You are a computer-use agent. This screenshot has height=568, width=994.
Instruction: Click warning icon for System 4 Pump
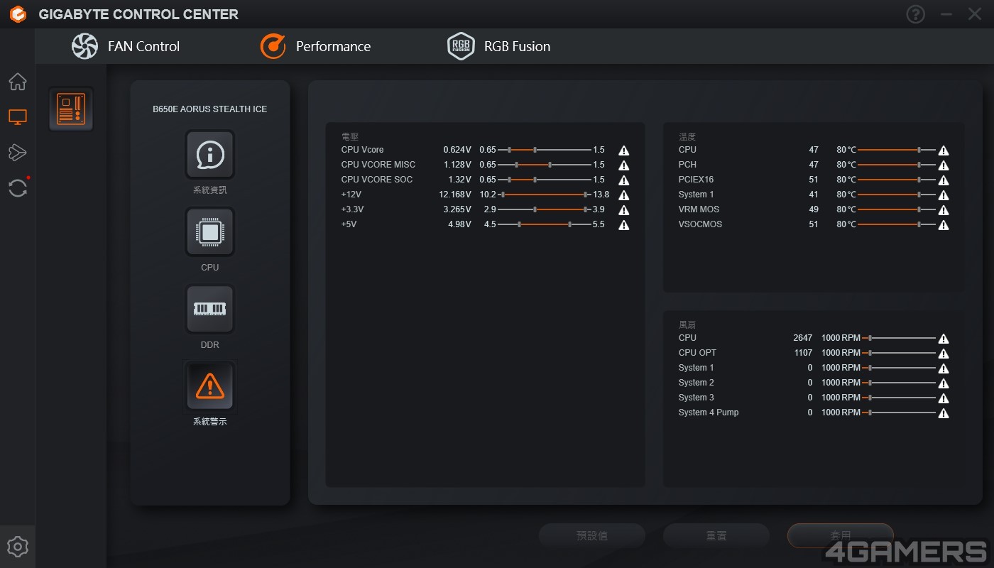coord(944,413)
